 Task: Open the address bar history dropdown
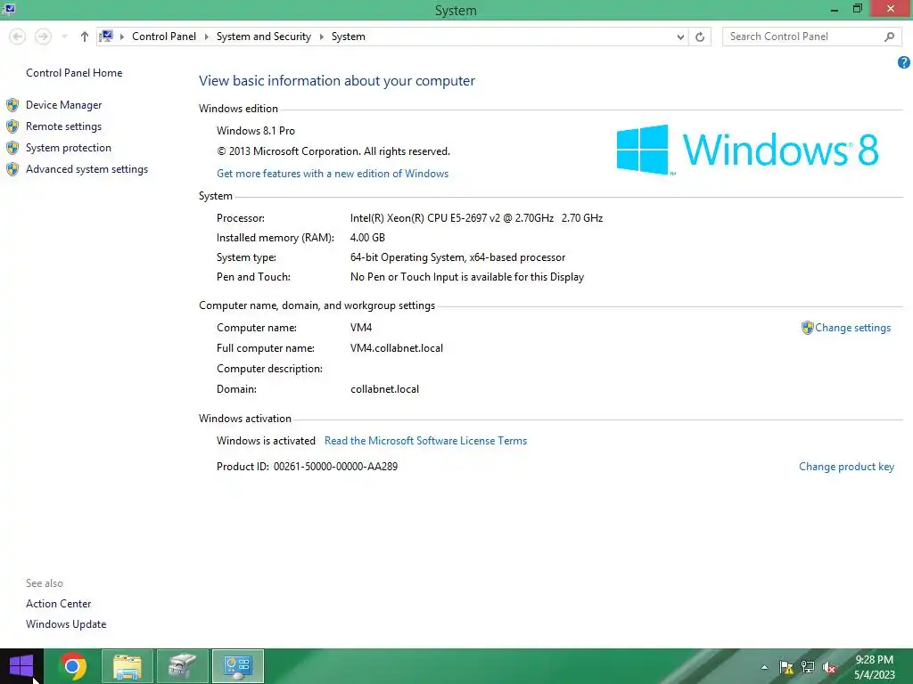tap(680, 37)
